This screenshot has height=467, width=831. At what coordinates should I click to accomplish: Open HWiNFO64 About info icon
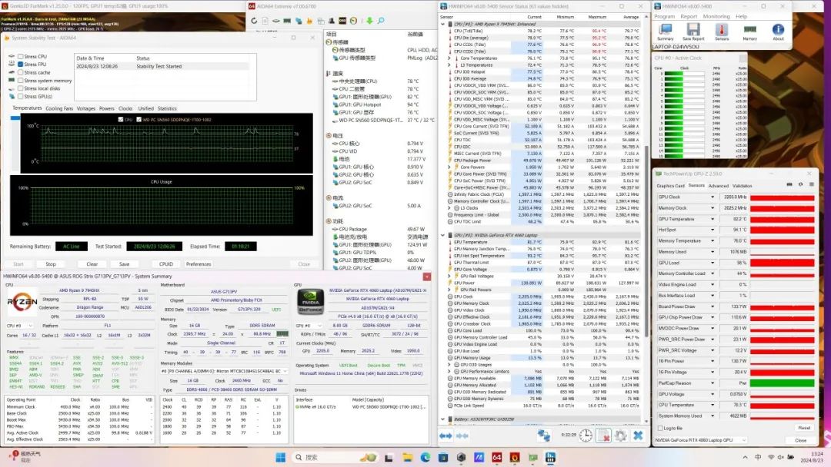click(x=778, y=30)
